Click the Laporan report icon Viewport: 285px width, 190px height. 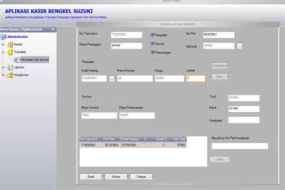tap(10, 67)
